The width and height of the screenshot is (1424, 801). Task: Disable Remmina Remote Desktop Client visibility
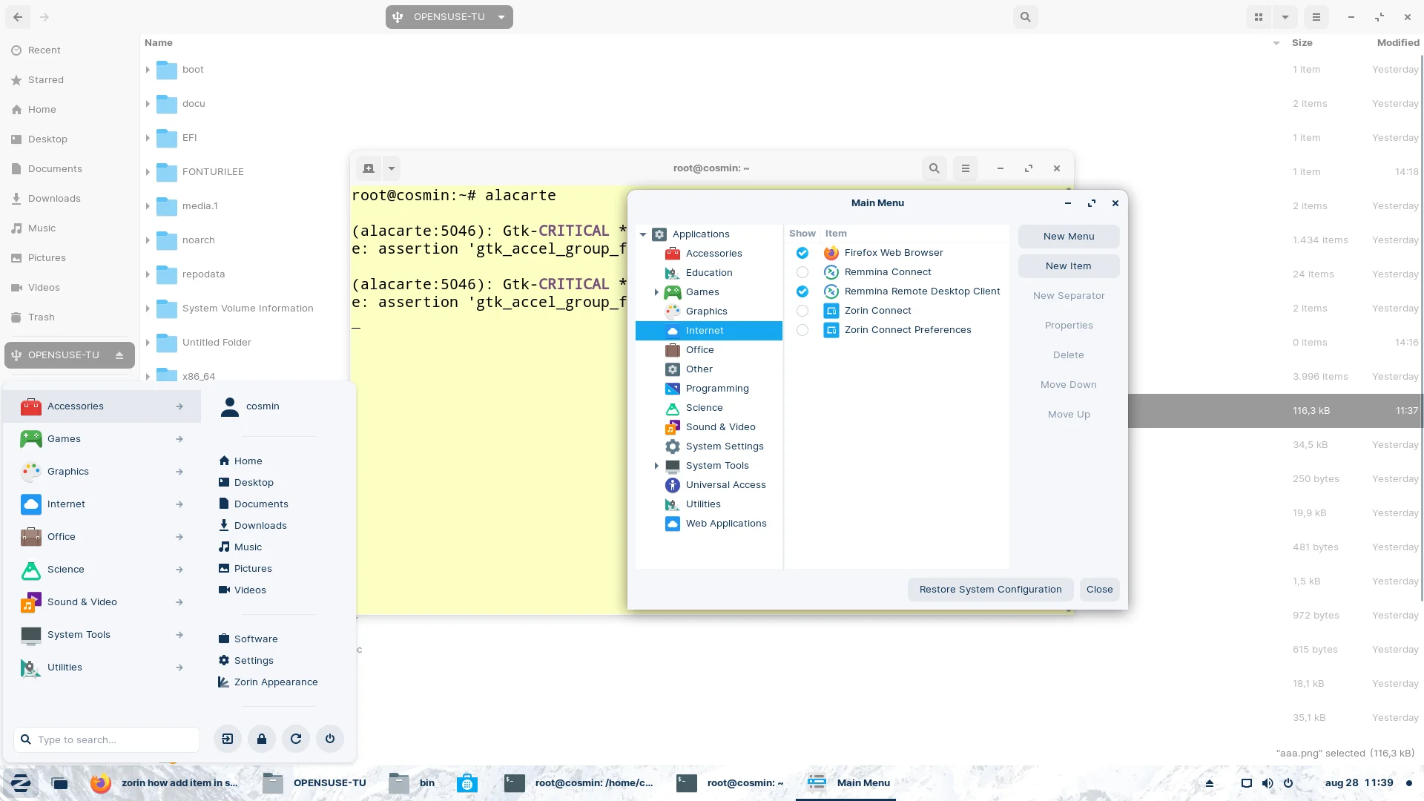coord(802,291)
